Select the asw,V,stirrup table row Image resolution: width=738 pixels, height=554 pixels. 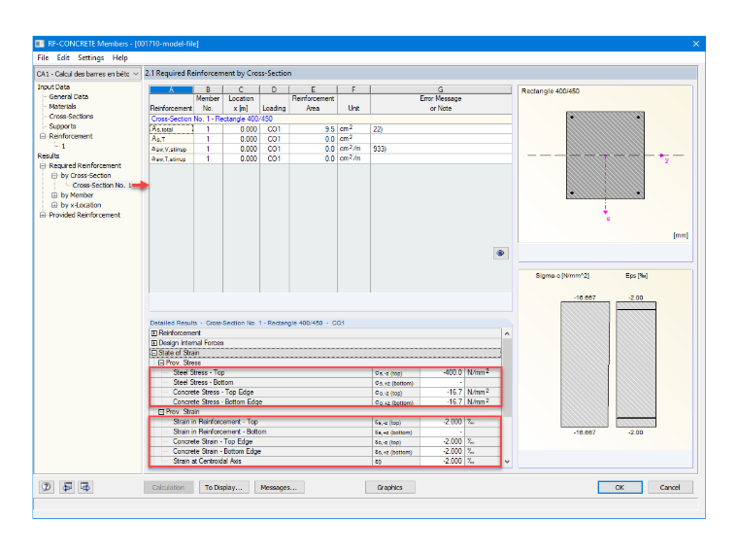[x=330, y=149]
